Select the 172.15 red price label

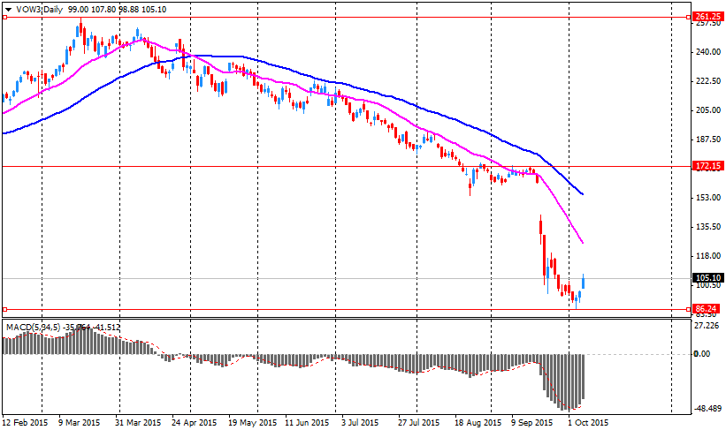[707, 165]
